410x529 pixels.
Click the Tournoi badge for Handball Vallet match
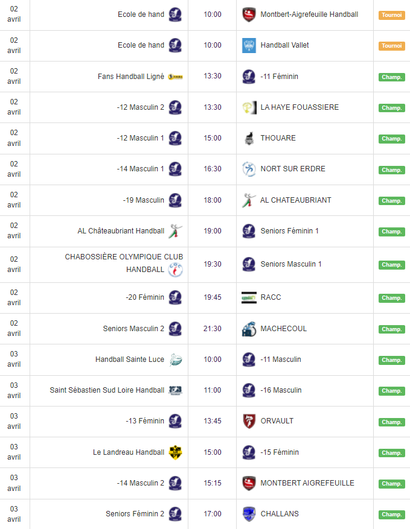(x=391, y=46)
